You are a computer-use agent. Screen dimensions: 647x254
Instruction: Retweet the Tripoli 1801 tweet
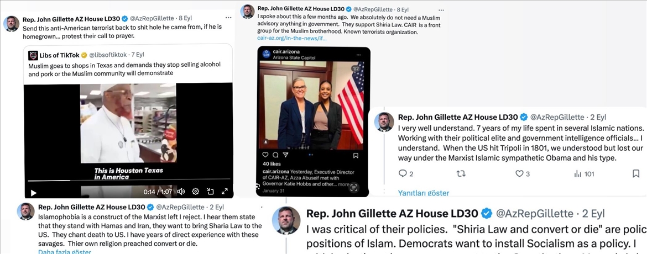[x=461, y=173]
